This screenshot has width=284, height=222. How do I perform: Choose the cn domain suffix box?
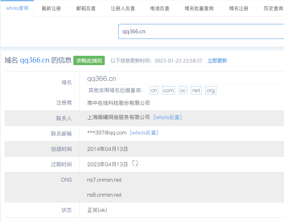pyautogui.click(x=154, y=90)
